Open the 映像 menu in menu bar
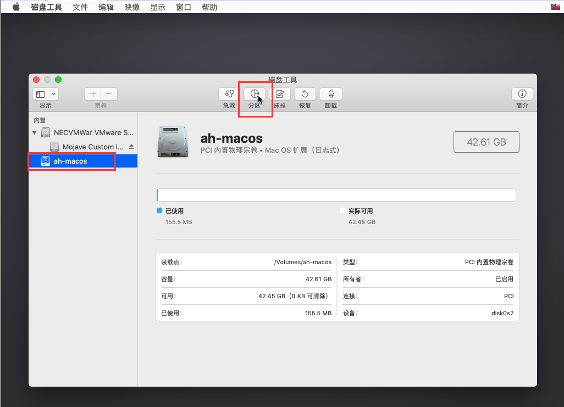 coord(132,7)
